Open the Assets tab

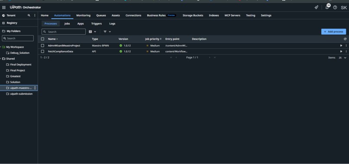[x=116, y=15]
